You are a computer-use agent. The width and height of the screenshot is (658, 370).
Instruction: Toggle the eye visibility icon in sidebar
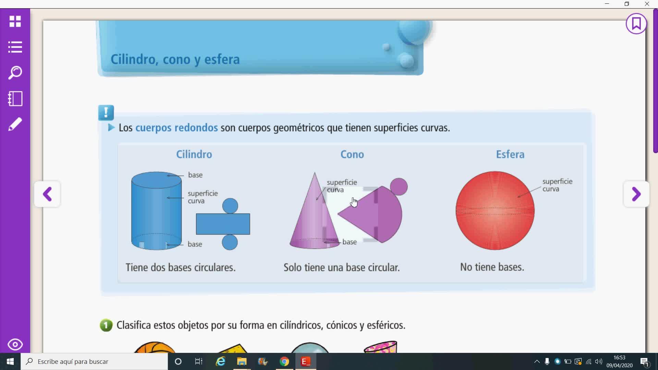[x=15, y=344]
